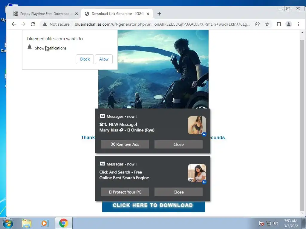Open the Windows Start menu orb
The height and width of the screenshot is (229, 306).
pyautogui.click(x=8, y=223)
